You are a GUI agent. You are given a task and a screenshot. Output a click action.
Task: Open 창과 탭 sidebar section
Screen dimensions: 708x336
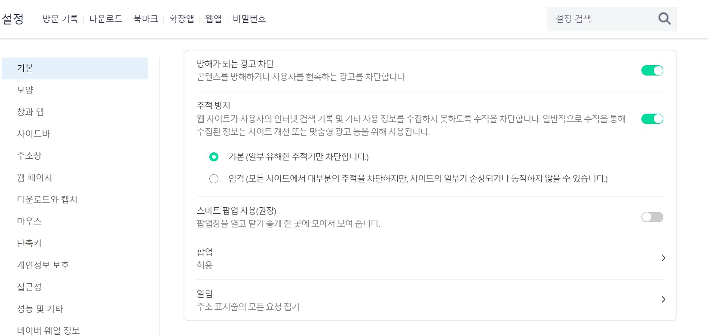point(30,112)
